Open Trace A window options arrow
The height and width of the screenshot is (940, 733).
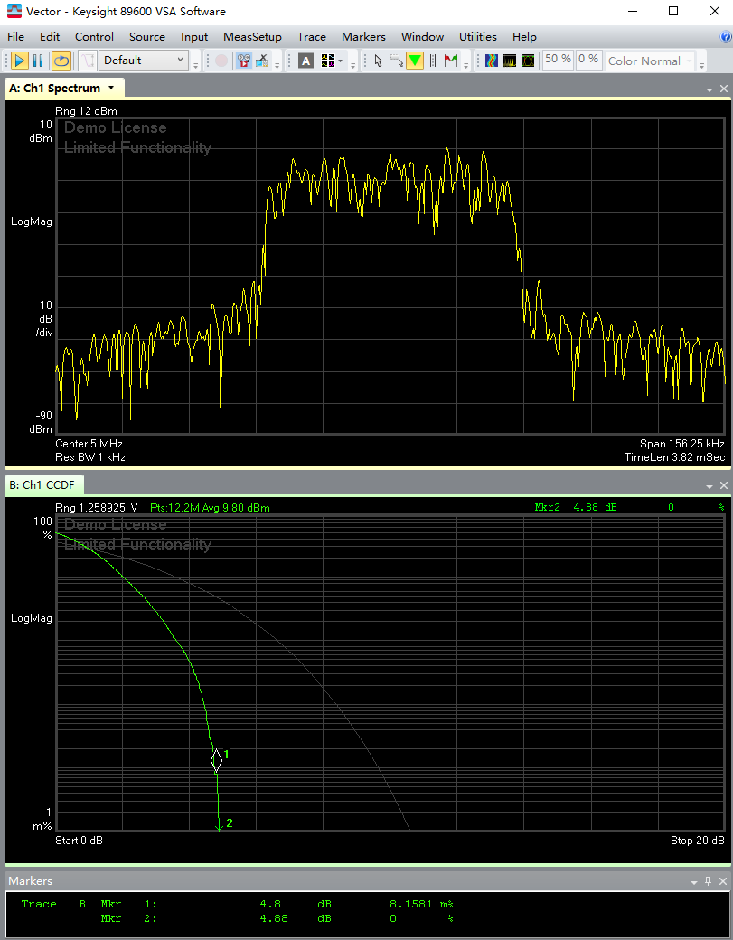click(x=709, y=89)
